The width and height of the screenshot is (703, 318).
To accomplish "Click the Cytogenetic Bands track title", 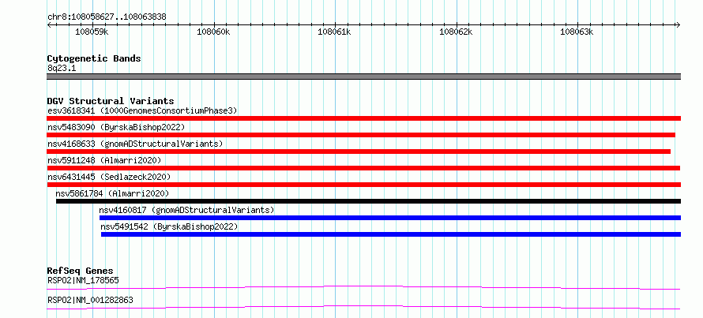I will pos(94,58).
